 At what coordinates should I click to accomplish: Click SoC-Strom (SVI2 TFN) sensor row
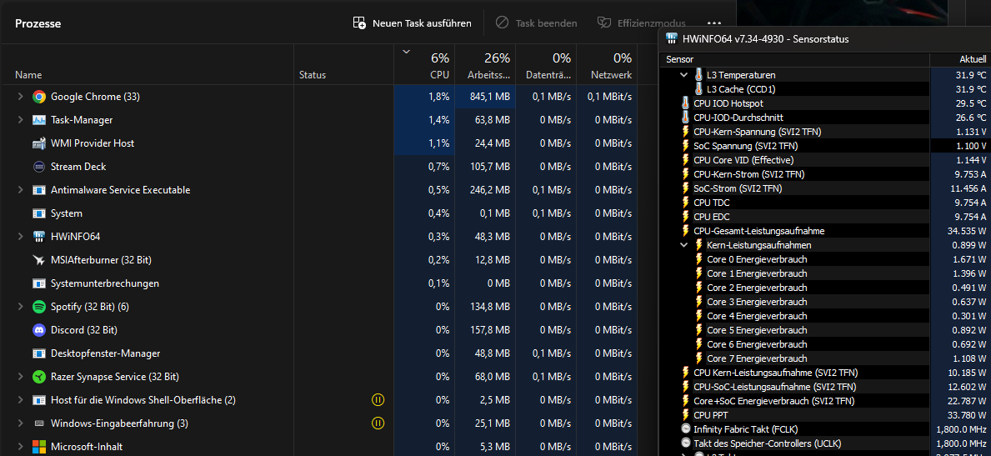[825, 188]
